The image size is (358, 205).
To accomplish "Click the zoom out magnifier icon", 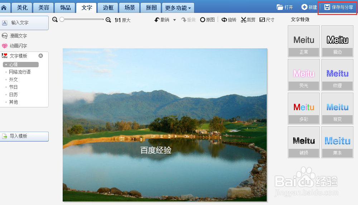I will 55,20.
